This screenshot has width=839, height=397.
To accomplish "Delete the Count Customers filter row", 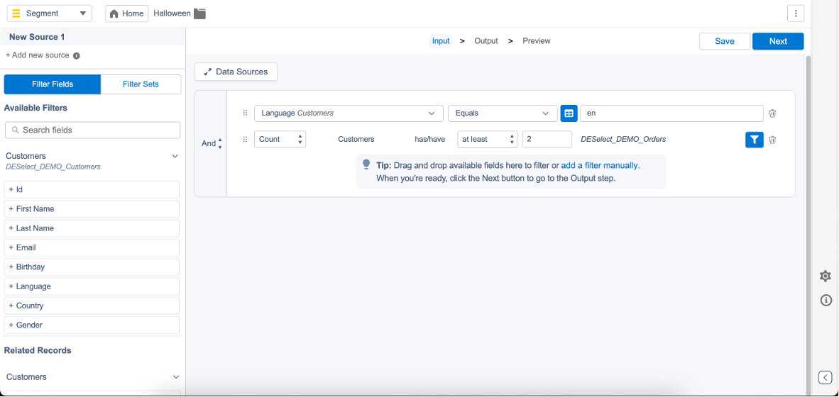I will (772, 140).
